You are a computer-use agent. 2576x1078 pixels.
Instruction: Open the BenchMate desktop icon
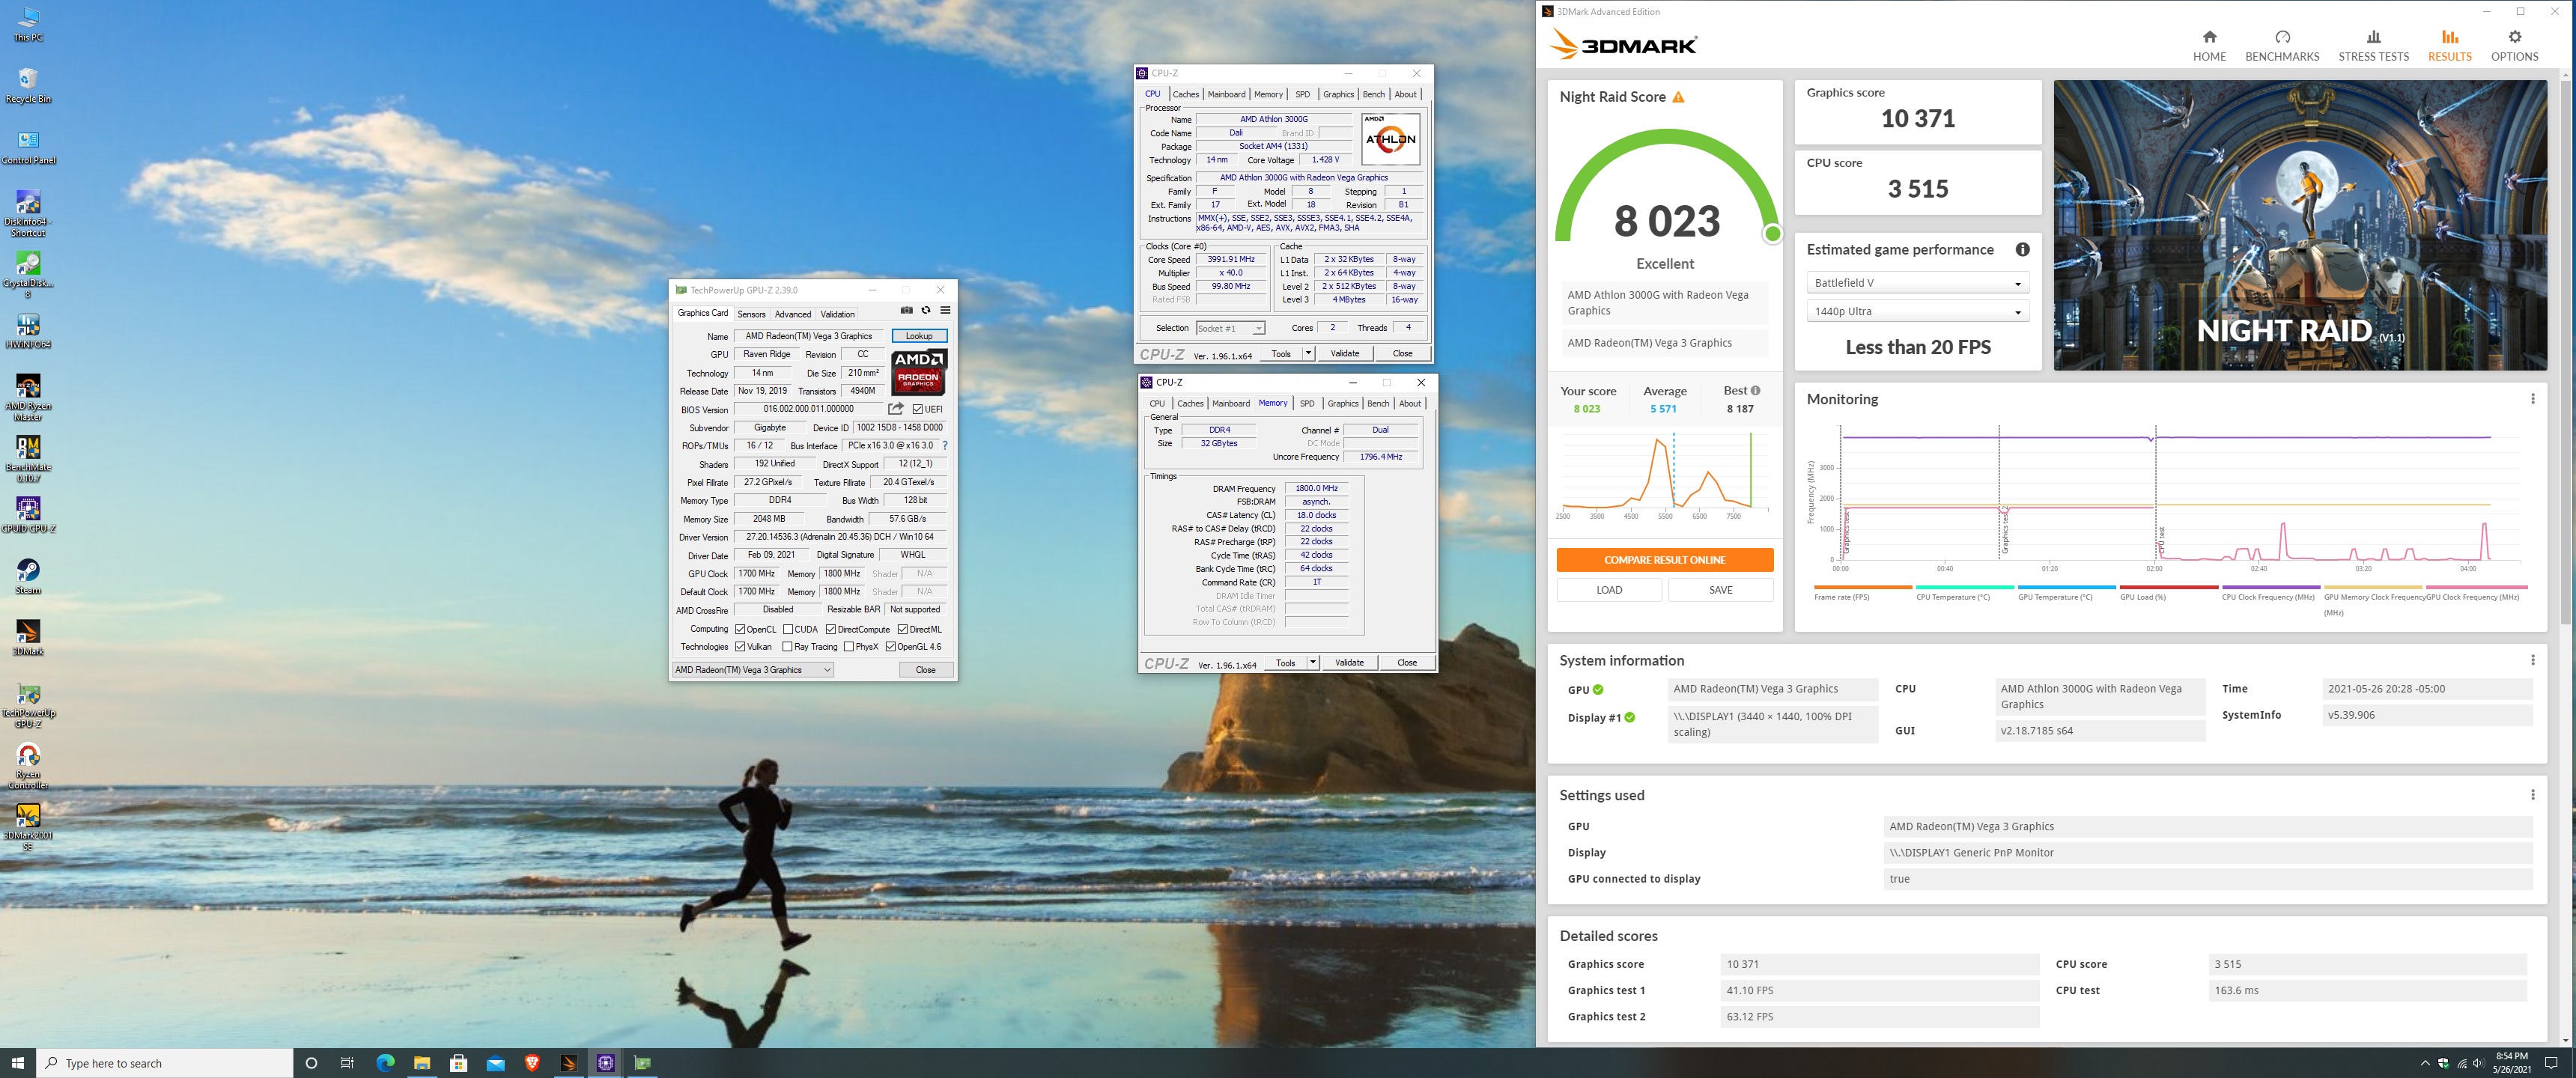click(28, 459)
